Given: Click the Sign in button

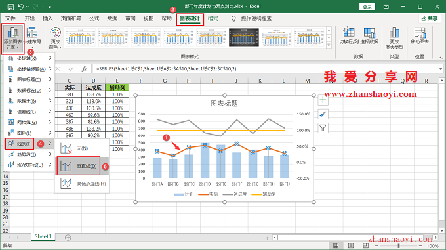Looking at the screenshot, I should click(367, 7).
